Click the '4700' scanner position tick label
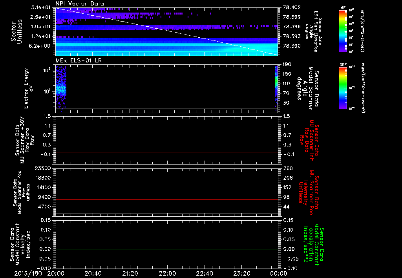 (44, 207)
